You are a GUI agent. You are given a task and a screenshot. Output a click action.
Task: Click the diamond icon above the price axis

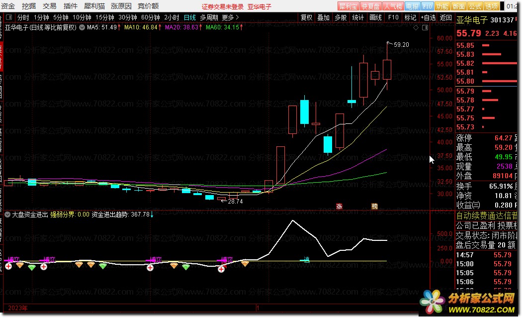(416, 28)
